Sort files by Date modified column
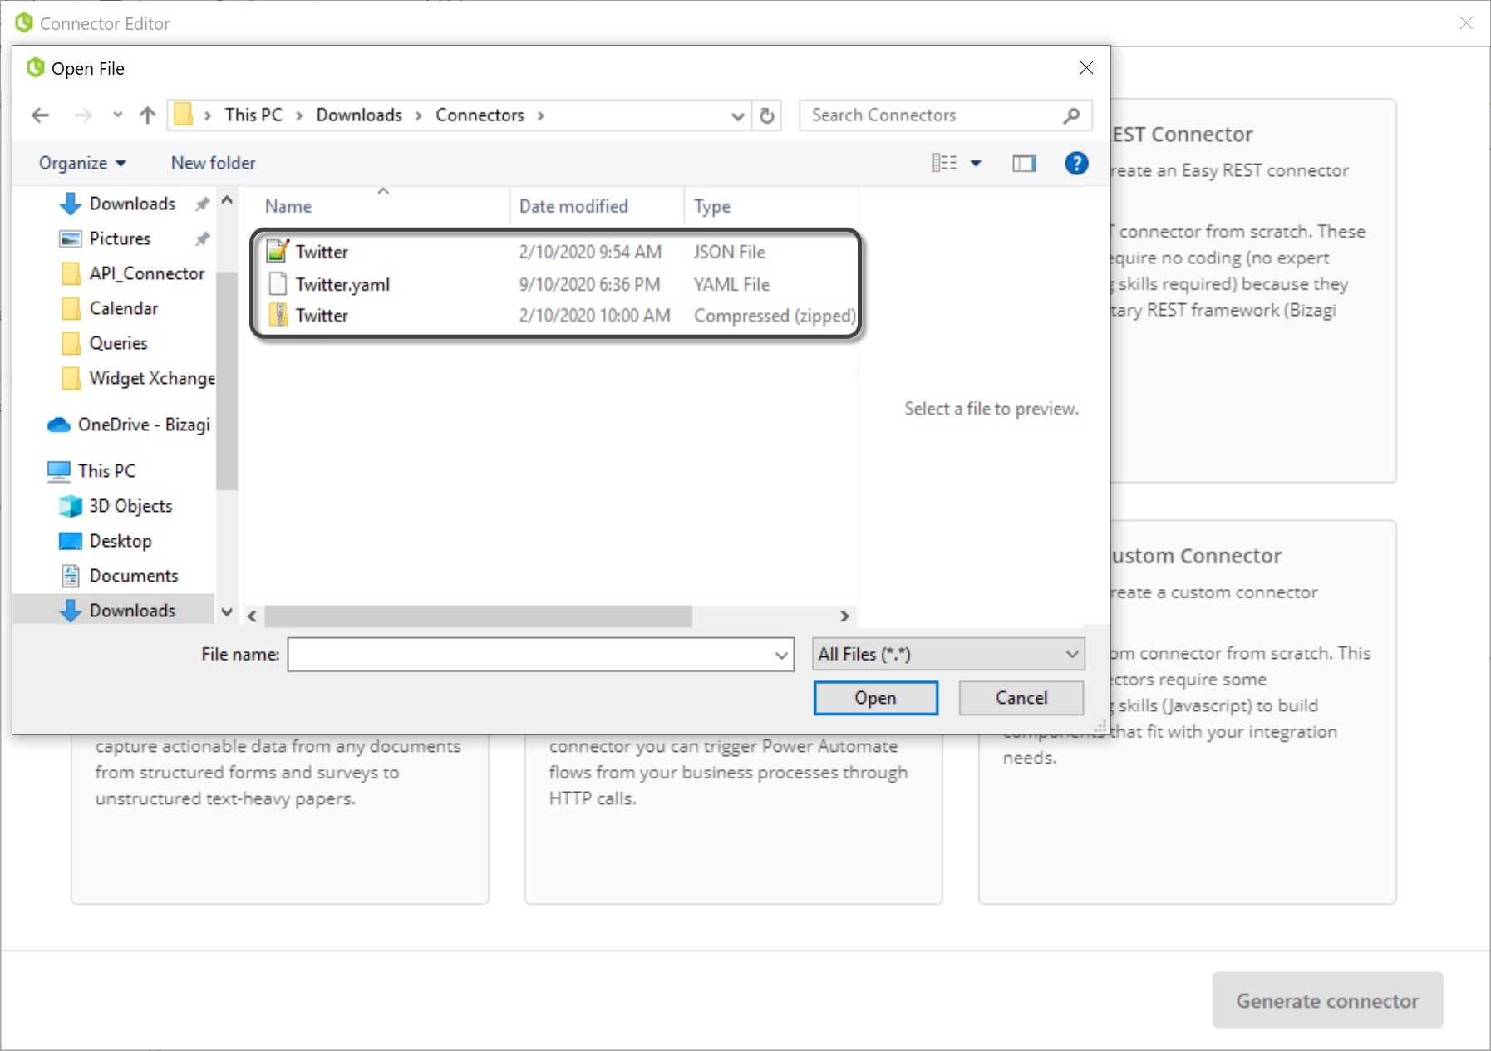1491x1051 pixels. 573,206
